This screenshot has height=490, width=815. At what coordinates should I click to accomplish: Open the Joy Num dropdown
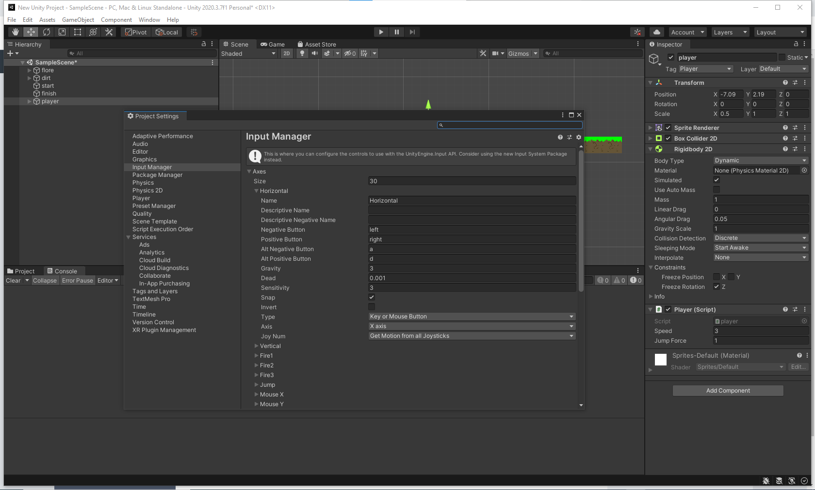[472, 336]
